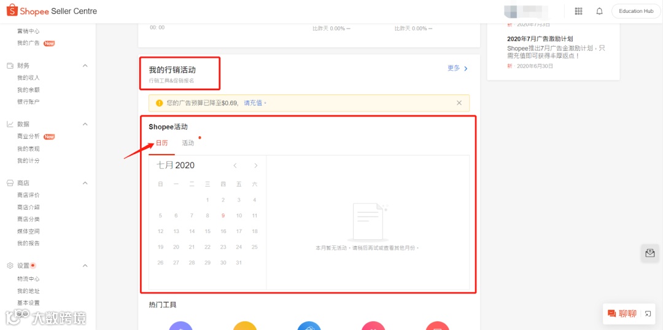Click the 我的行销活动 section title
Viewport: 663px width, 330px height.
click(x=172, y=70)
